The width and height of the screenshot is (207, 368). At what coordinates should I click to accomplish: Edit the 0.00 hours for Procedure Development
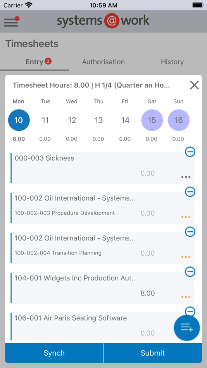point(148,213)
